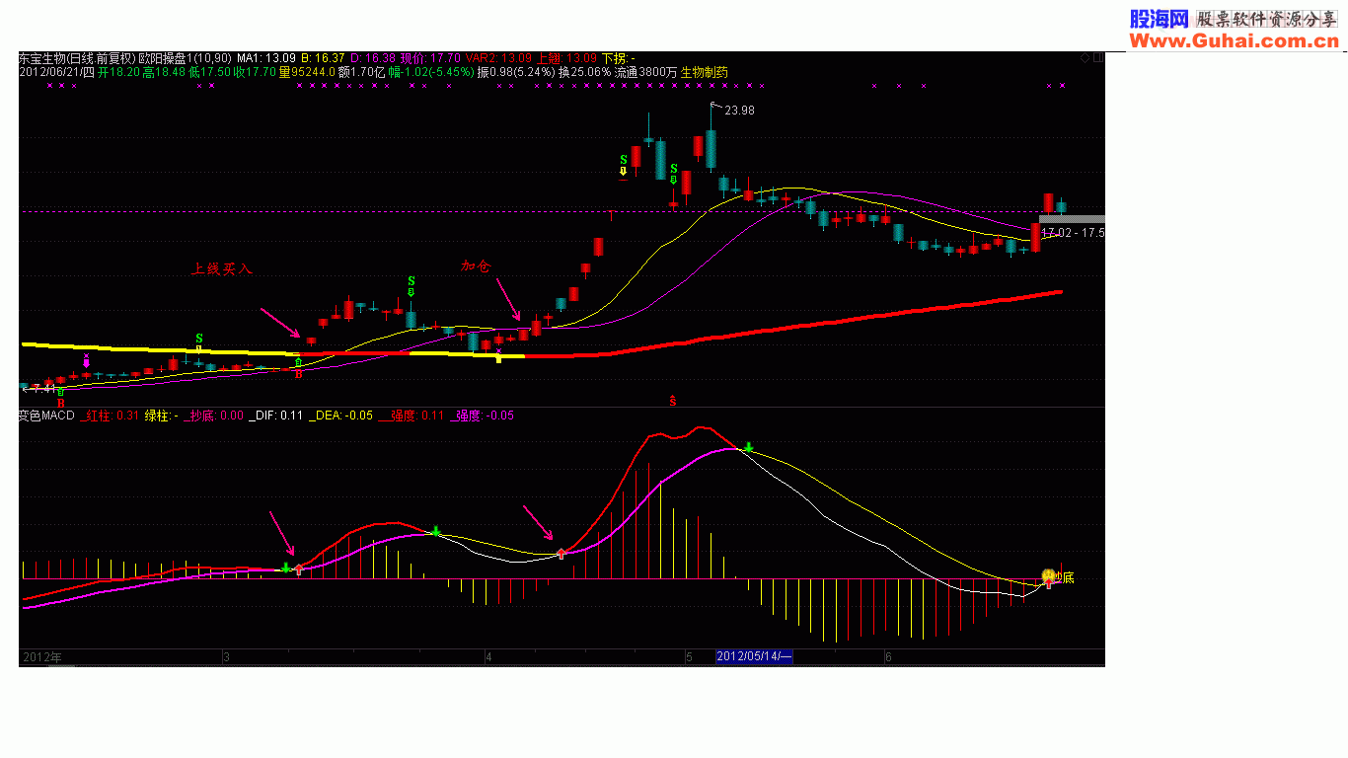Click the 变色MACD indicator name
The height and width of the screenshot is (758, 1348).
click(45, 416)
